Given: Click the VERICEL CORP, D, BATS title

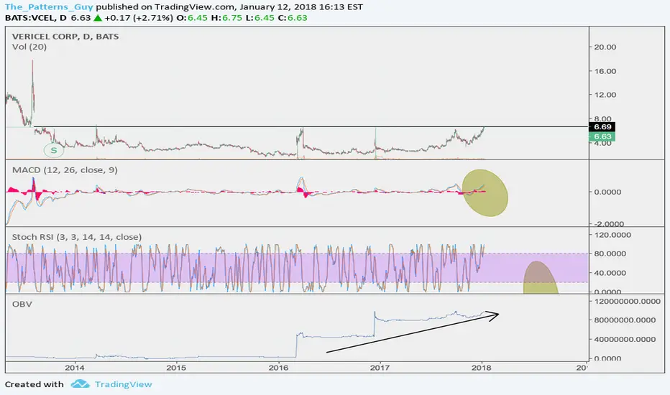Looking at the screenshot, I should click(65, 37).
